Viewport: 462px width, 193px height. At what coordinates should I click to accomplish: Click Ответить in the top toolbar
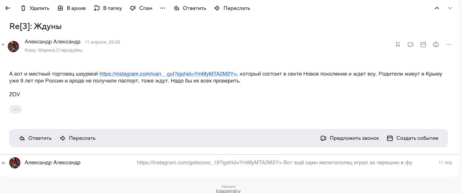pyautogui.click(x=190, y=8)
